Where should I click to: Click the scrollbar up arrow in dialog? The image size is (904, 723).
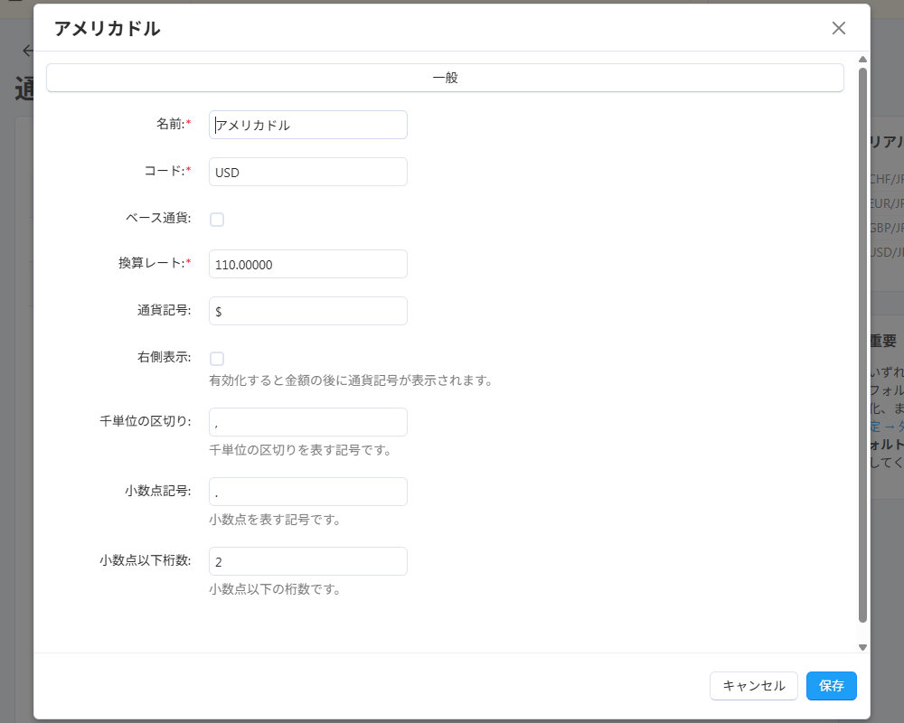coord(862,60)
